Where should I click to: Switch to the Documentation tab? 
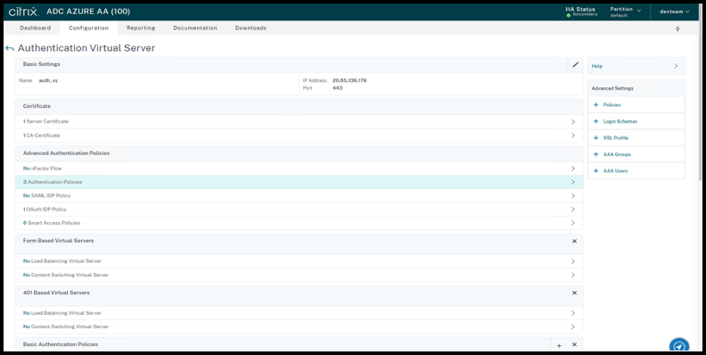(x=195, y=28)
